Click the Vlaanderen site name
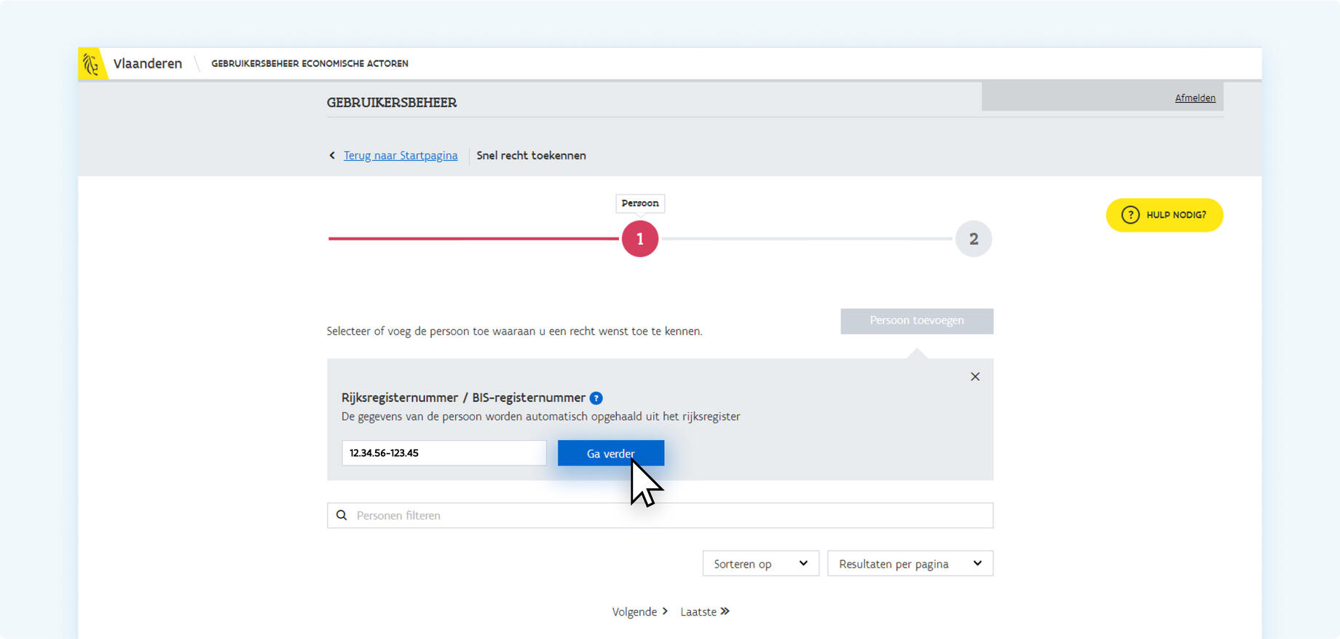The width and height of the screenshot is (1340, 639). (148, 63)
